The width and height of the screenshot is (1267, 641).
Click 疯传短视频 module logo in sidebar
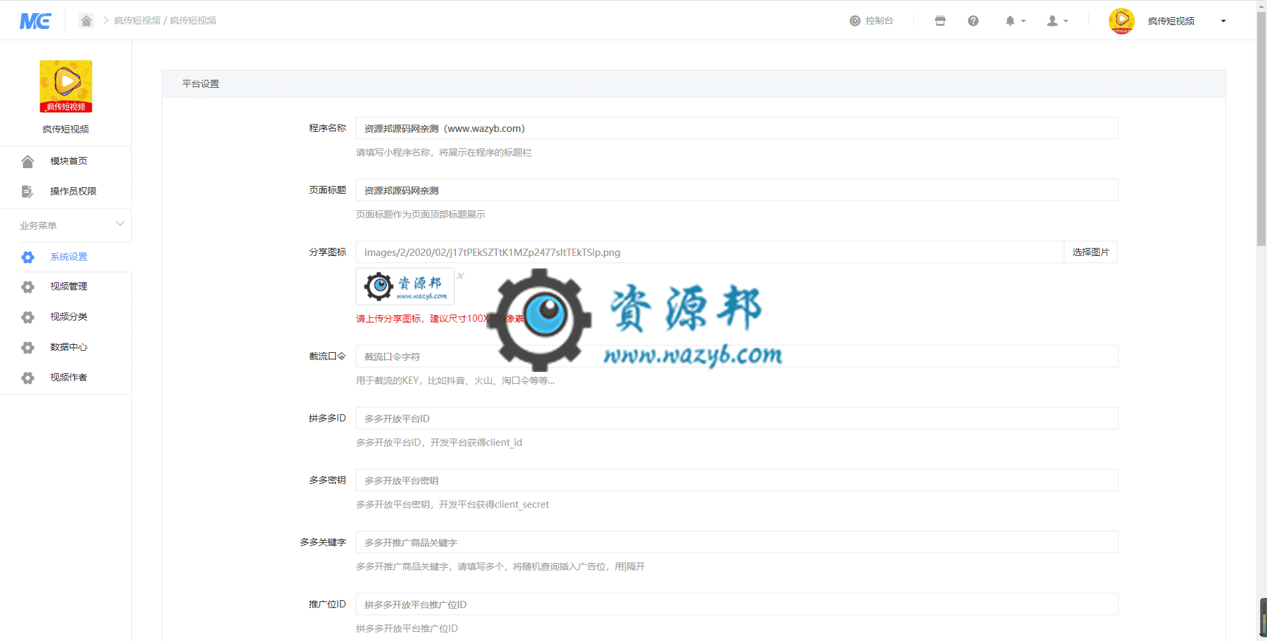coord(66,86)
